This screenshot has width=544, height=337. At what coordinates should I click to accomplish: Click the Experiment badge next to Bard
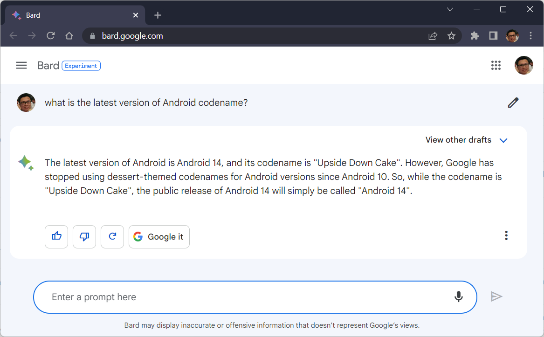(81, 66)
